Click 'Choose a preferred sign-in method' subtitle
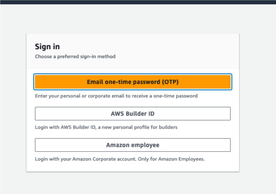Image resolution: width=276 pixels, height=194 pixels. pyautogui.click(x=75, y=56)
